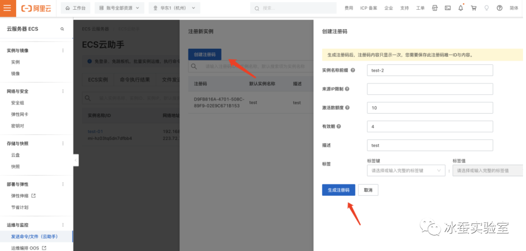This screenshot has width=526, height=251.
Task: Click the 创建注册码 button
Action: [205, 55]
